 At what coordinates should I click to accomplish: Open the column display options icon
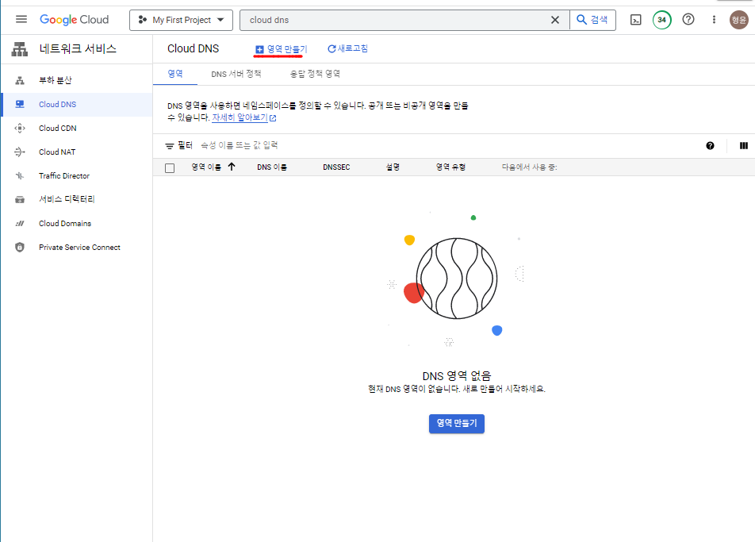(x=744, y=145)
